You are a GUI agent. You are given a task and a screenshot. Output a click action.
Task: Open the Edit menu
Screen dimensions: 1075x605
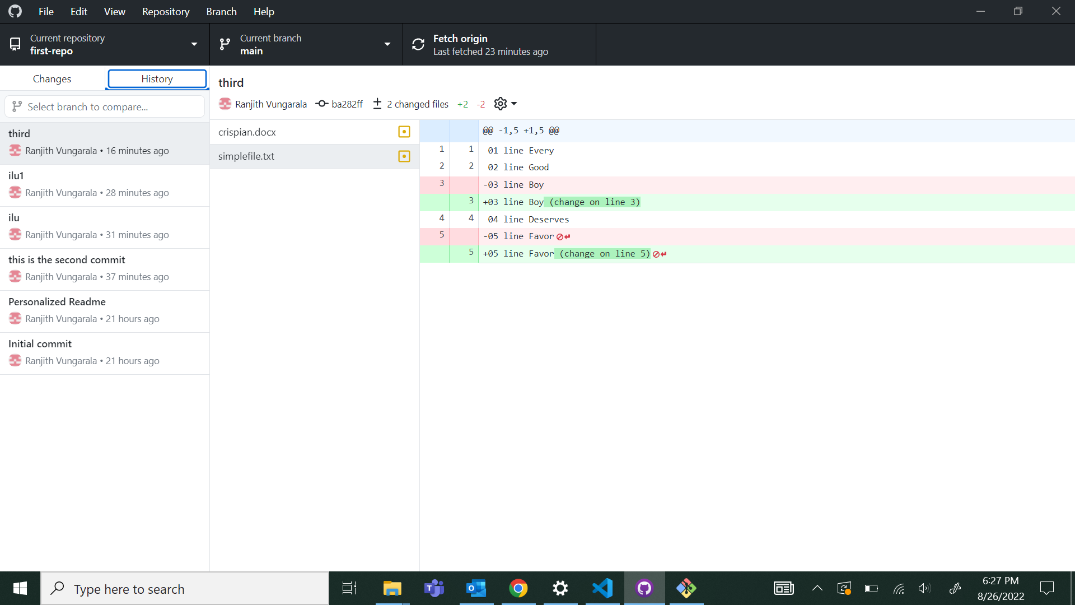pos(78,11)
